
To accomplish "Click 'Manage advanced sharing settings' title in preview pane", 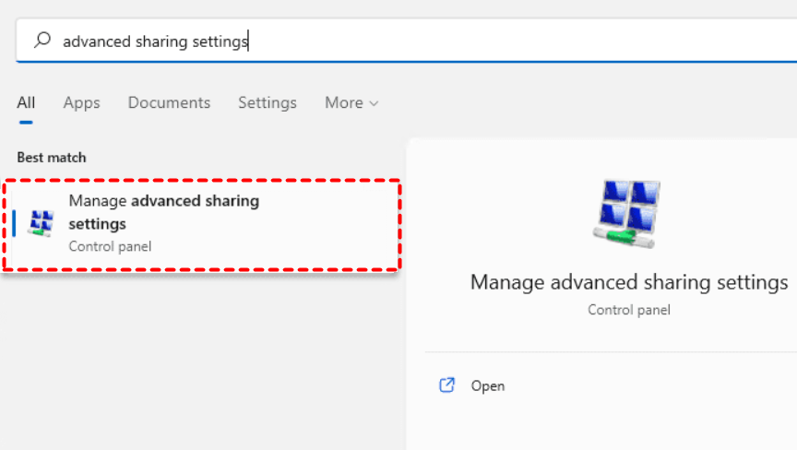I will 629,283.
